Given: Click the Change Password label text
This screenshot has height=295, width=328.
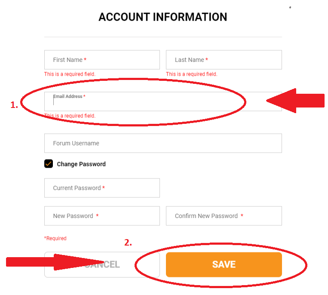Looking at the screenshot, I should click(x=81, y=164).
